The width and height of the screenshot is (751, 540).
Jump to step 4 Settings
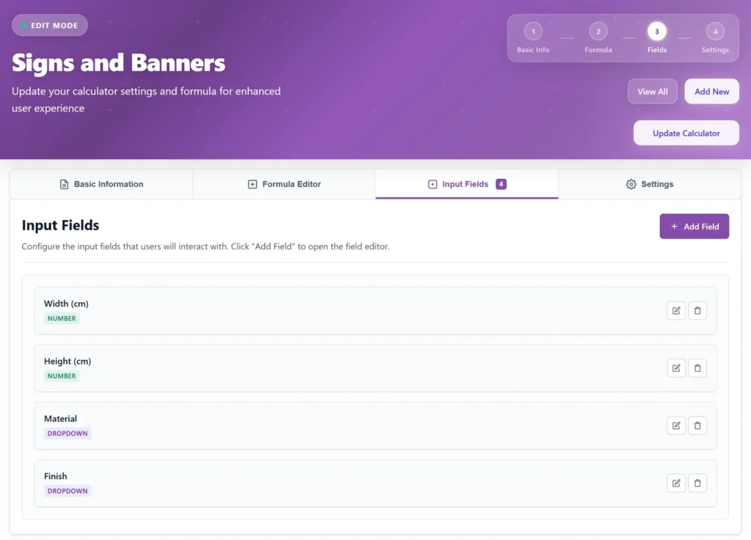click(x=715, y=38)
